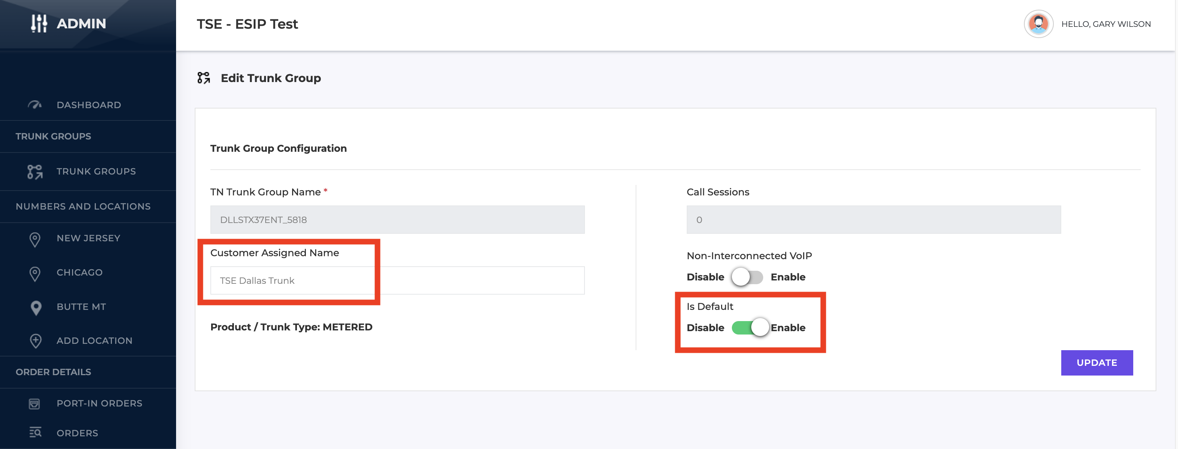Click the Numbers and Locations section header
This screenshot has width=1178, height=449.
(x=83, y=206)
